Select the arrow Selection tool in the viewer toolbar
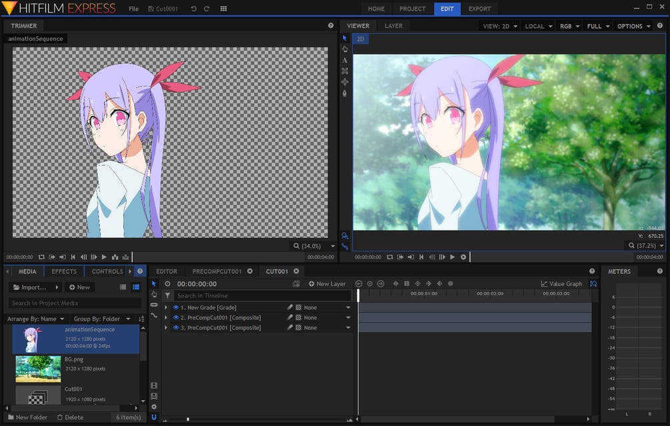This screenshot has height=426, width=670. click(344, 38)
